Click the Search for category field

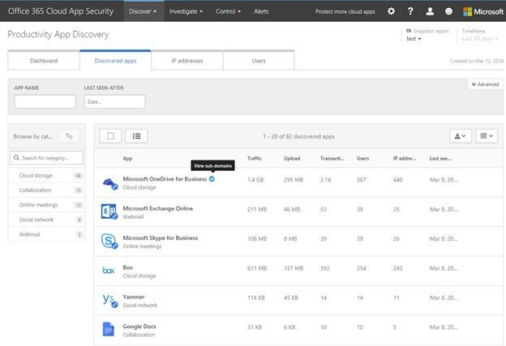click(x=47, y=158)
